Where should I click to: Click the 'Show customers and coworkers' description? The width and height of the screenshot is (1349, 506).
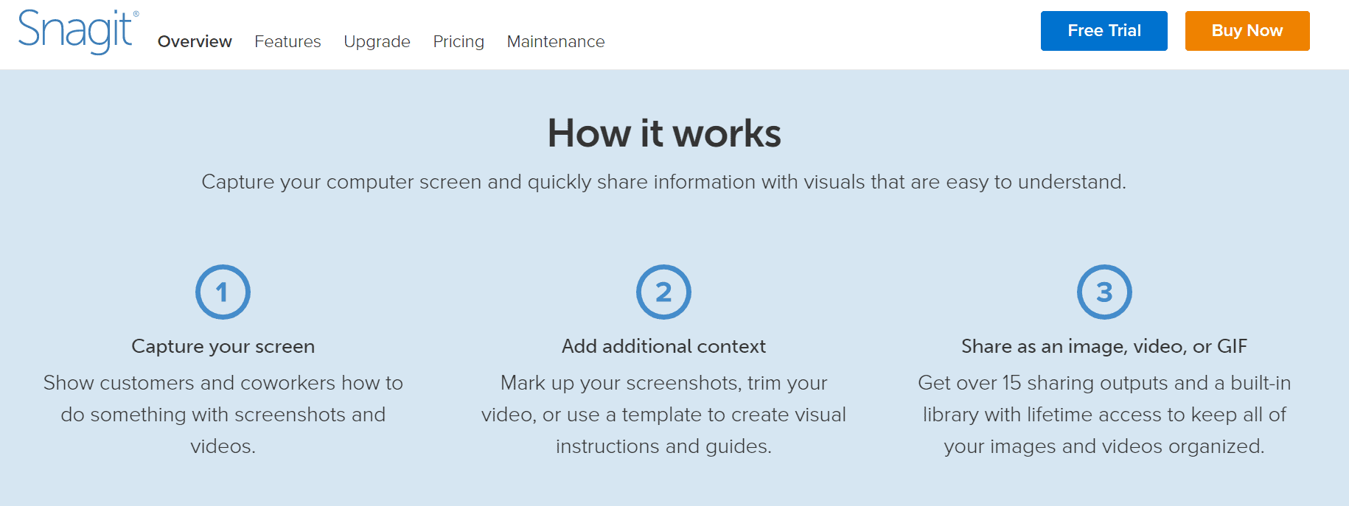tap(223, 414)
